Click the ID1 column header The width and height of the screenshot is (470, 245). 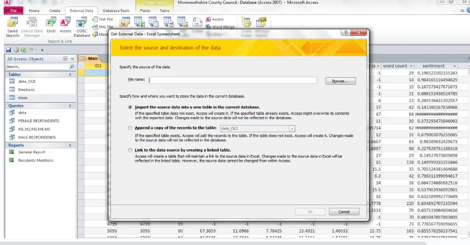[98, 66]
